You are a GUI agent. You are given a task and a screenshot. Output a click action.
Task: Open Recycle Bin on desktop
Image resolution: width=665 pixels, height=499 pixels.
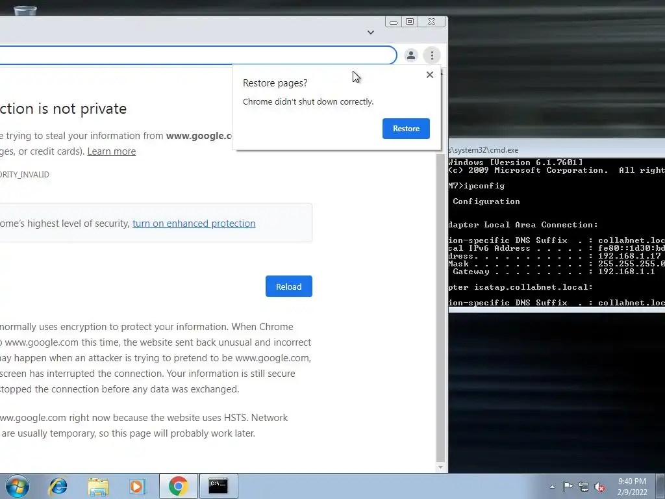coord(25,10)
